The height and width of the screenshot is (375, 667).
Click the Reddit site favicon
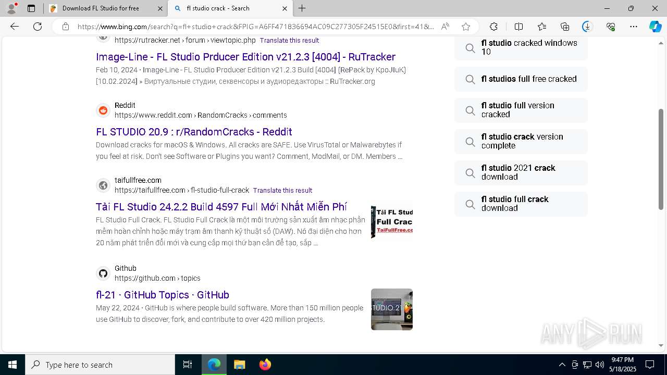[x=103, y=110]
